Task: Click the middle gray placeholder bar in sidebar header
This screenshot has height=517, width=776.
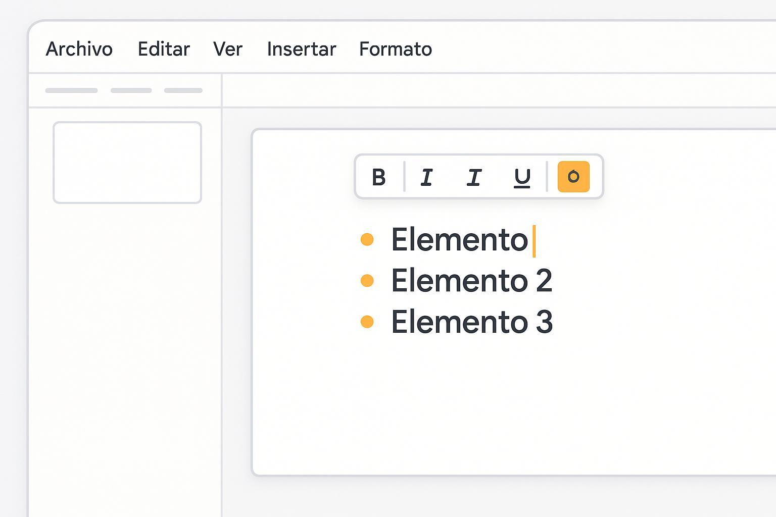Action: click(x=131, y=90)
